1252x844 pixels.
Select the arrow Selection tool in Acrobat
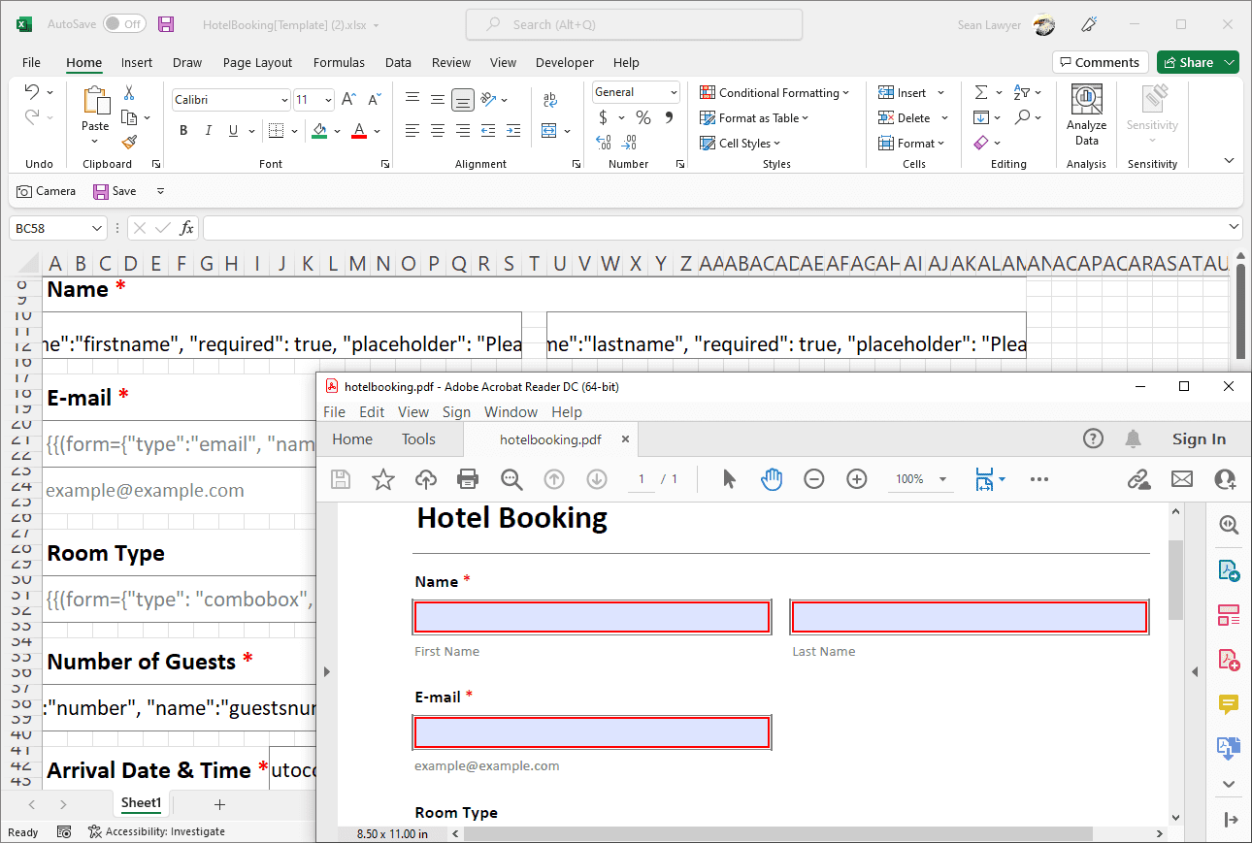tap(730, 478)
